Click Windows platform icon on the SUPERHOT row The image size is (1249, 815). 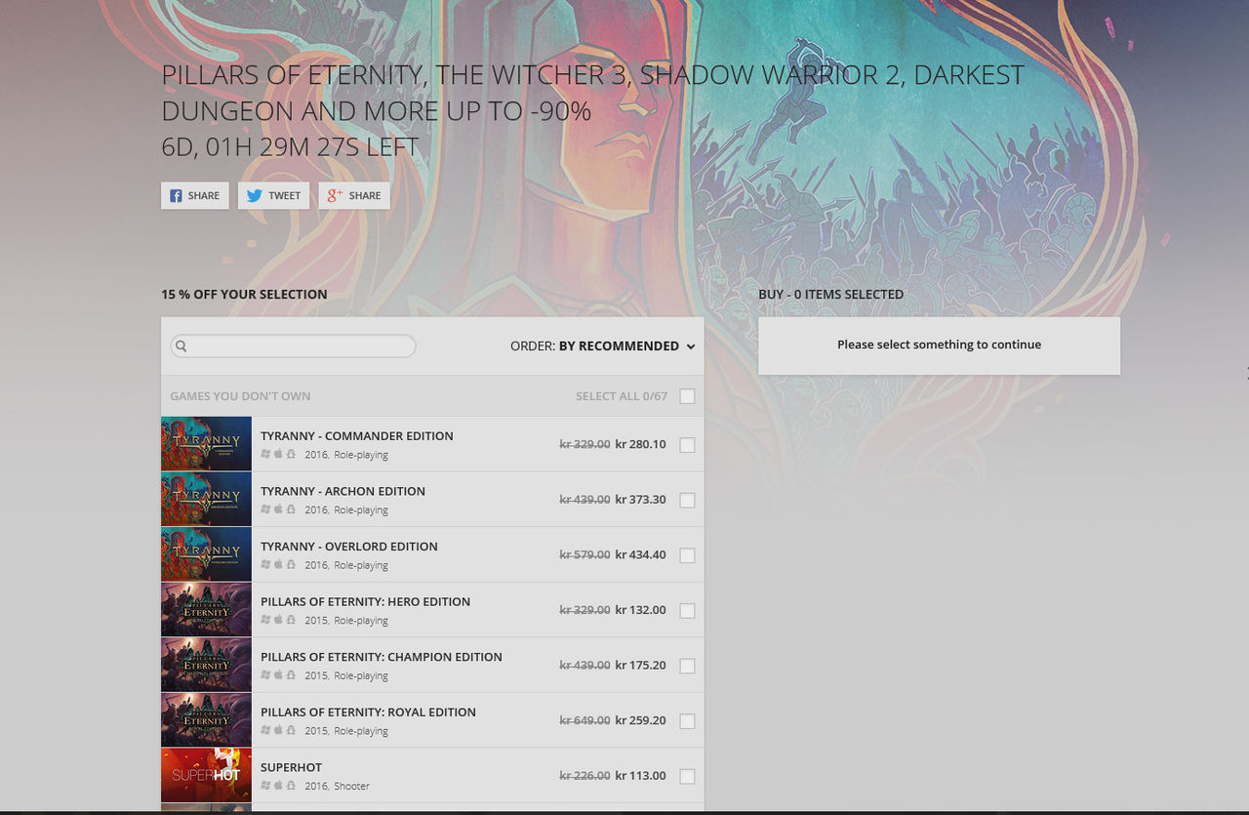pos(265,785)
